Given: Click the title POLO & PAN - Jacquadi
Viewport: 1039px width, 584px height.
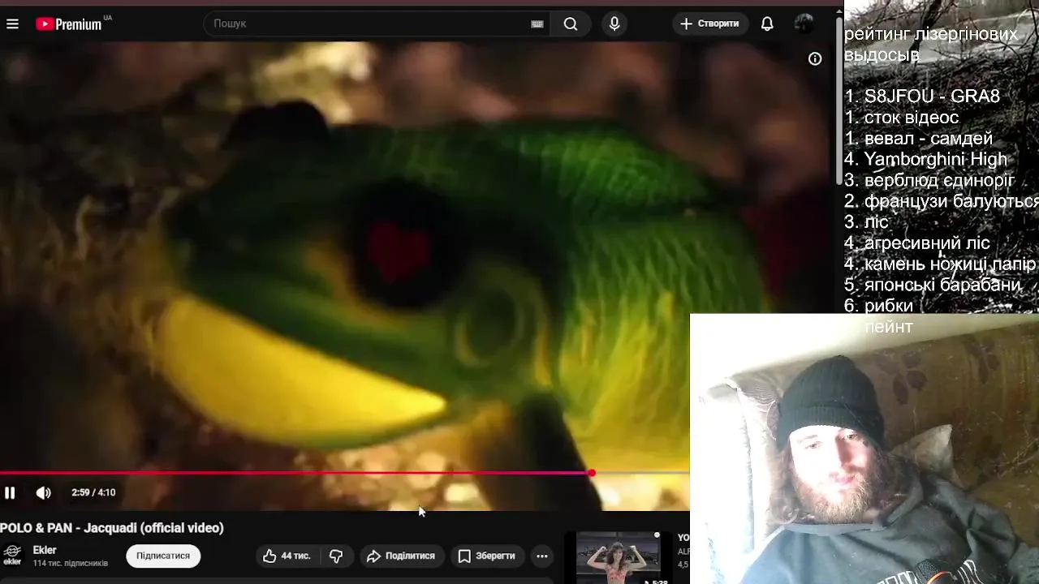Looking at the screenshot, I should [112, 528].
